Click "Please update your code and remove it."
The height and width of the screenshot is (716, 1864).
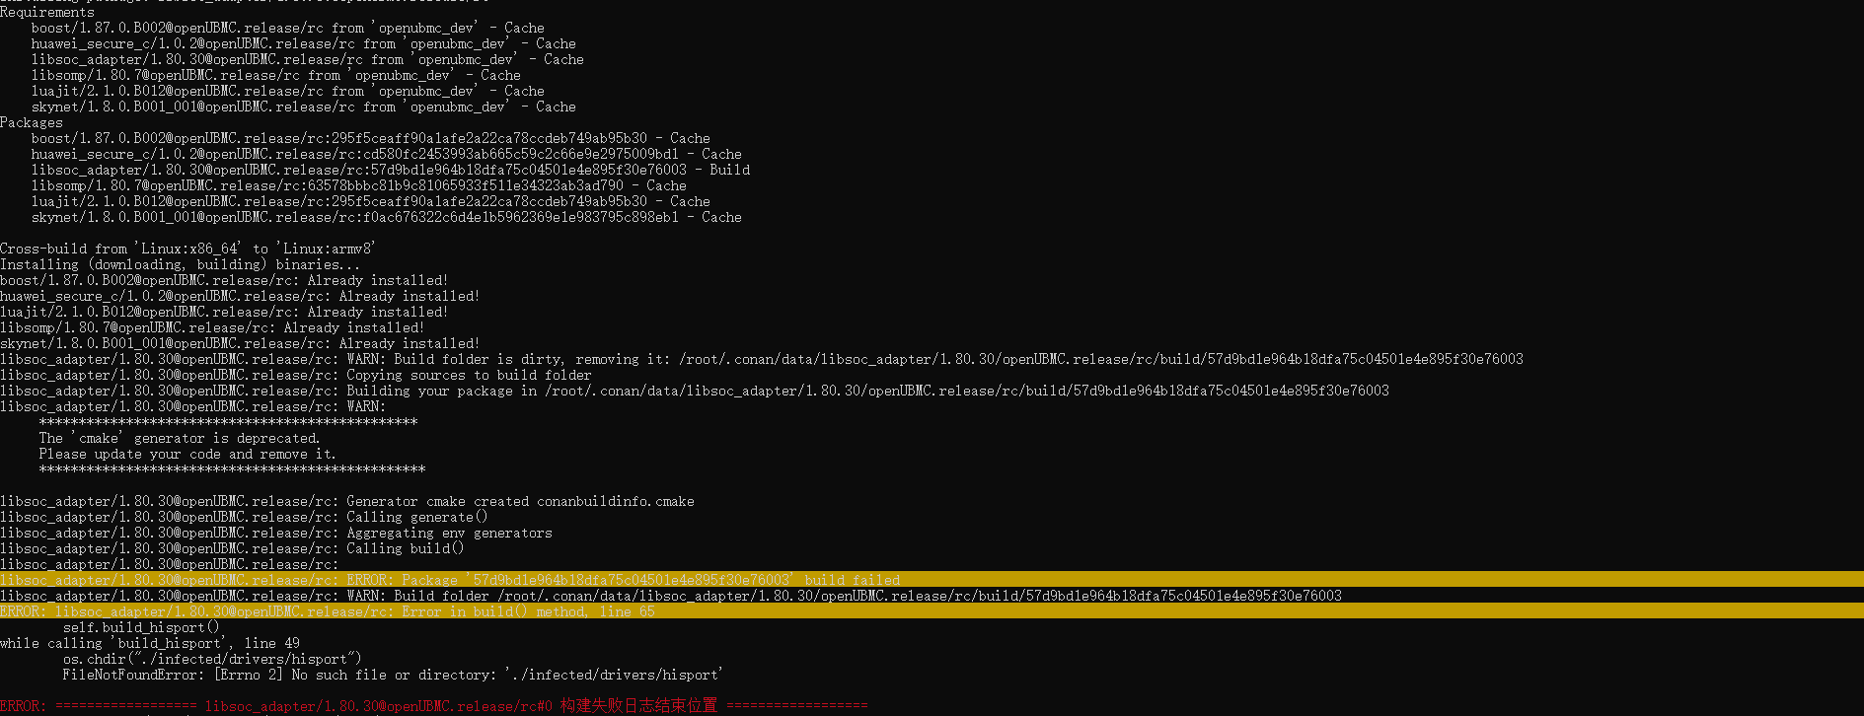tap(187, 455)
